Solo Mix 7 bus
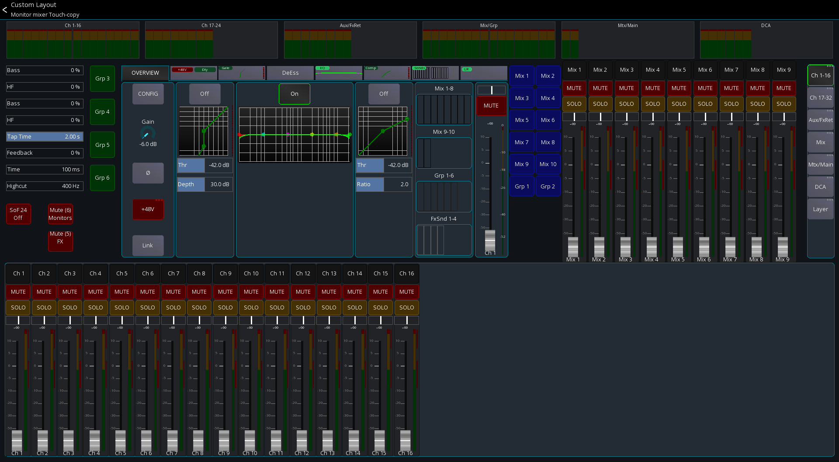Screen dimensions: 839x462 (x=732, y=104)
